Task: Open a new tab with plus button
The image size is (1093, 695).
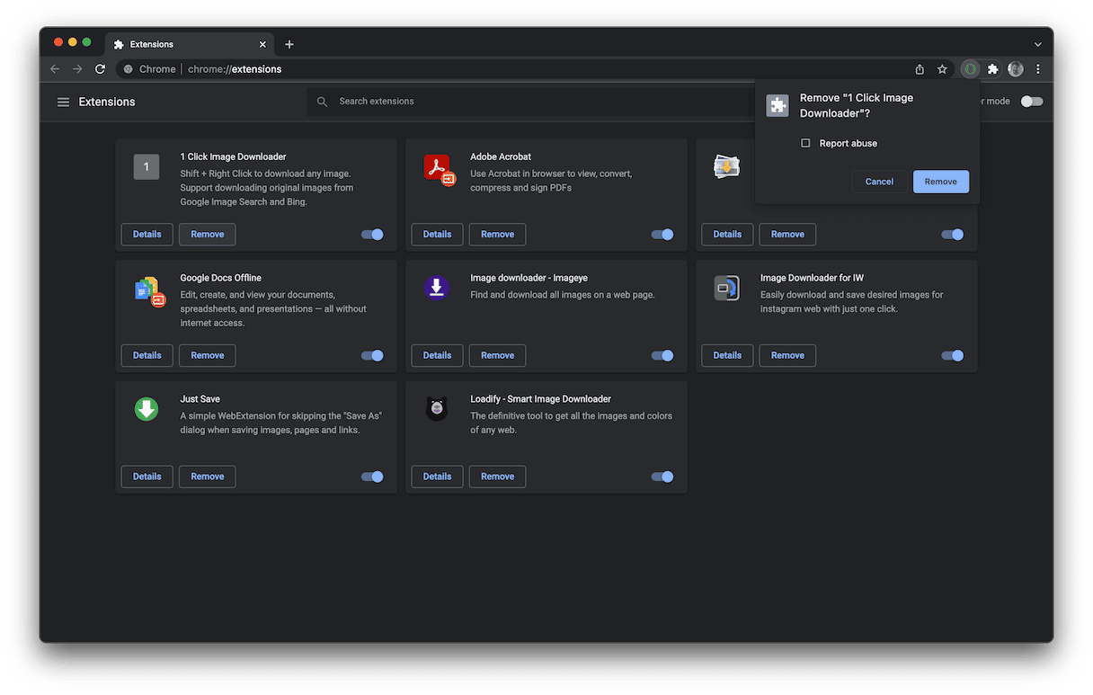Action: click(289, 44)
